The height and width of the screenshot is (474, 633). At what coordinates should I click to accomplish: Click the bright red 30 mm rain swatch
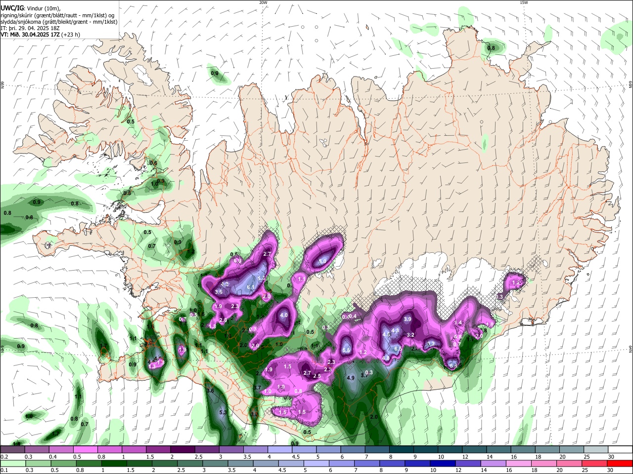620,463
